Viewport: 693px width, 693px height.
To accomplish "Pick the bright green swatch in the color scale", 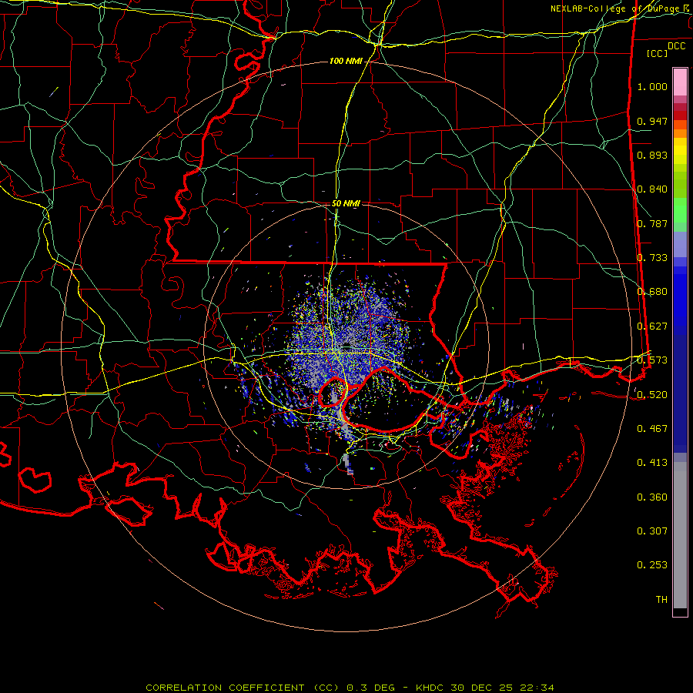I will click(x=680, y=210).
